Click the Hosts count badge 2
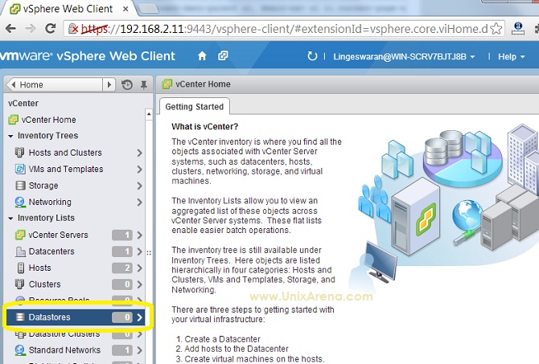 tap(122, 268)
